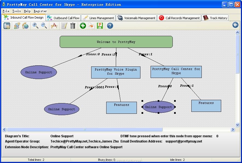Click the horizontal scrollbar right arrow
The image size is (242, 163).
coord(233,130)
